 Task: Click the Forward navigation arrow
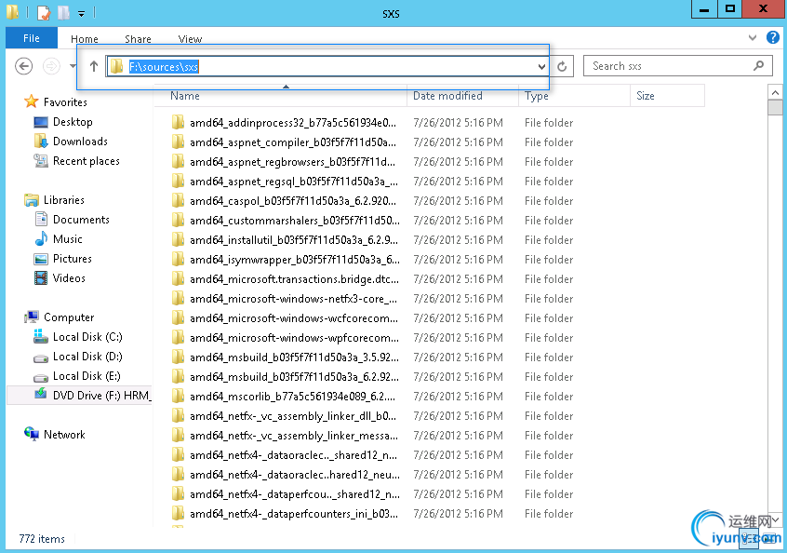[x=51, y=66]
